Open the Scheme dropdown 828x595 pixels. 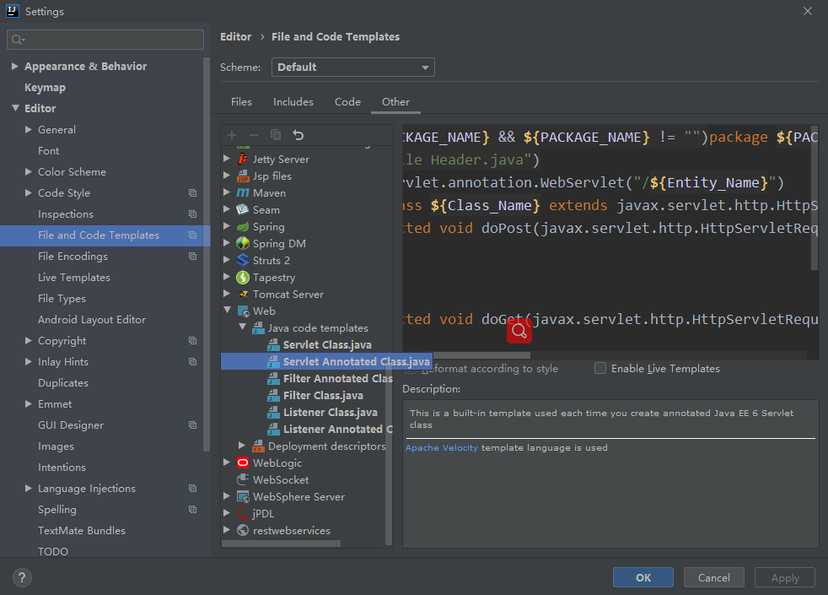tap(352, 68)
